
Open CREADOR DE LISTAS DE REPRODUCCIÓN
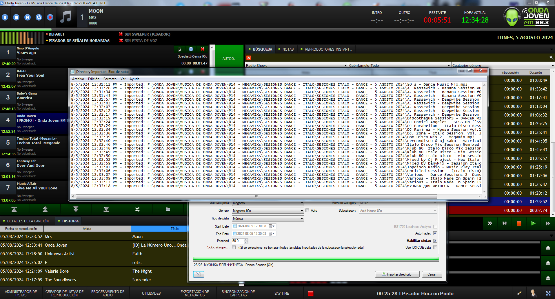coord(64,294)
